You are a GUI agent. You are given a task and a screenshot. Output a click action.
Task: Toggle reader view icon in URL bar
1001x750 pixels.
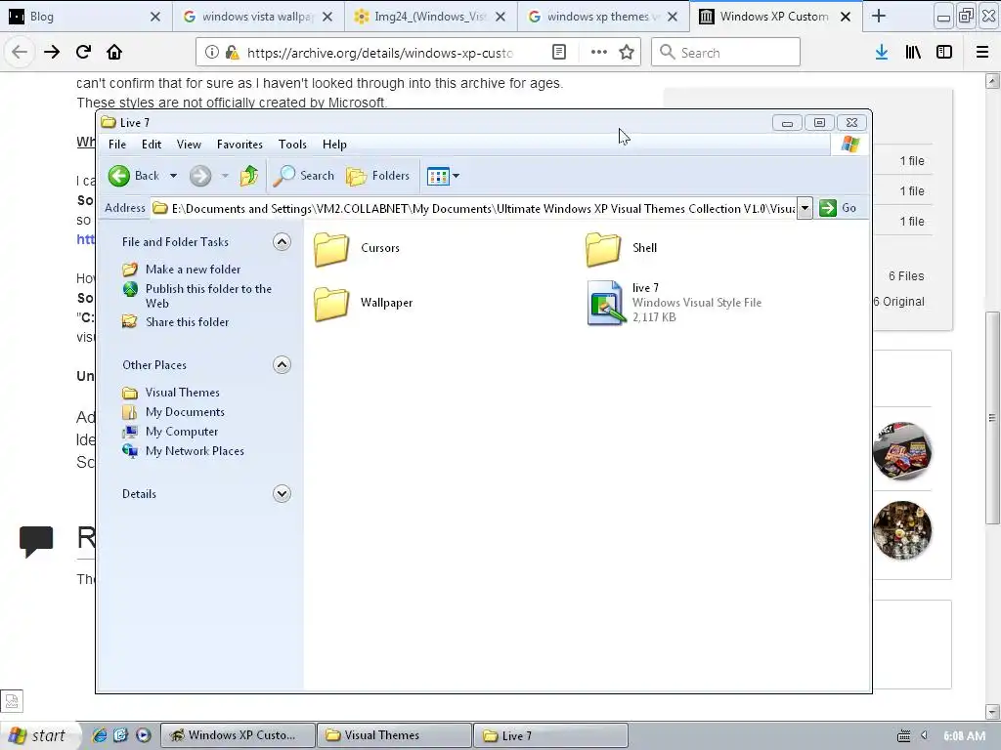(559, 53)
